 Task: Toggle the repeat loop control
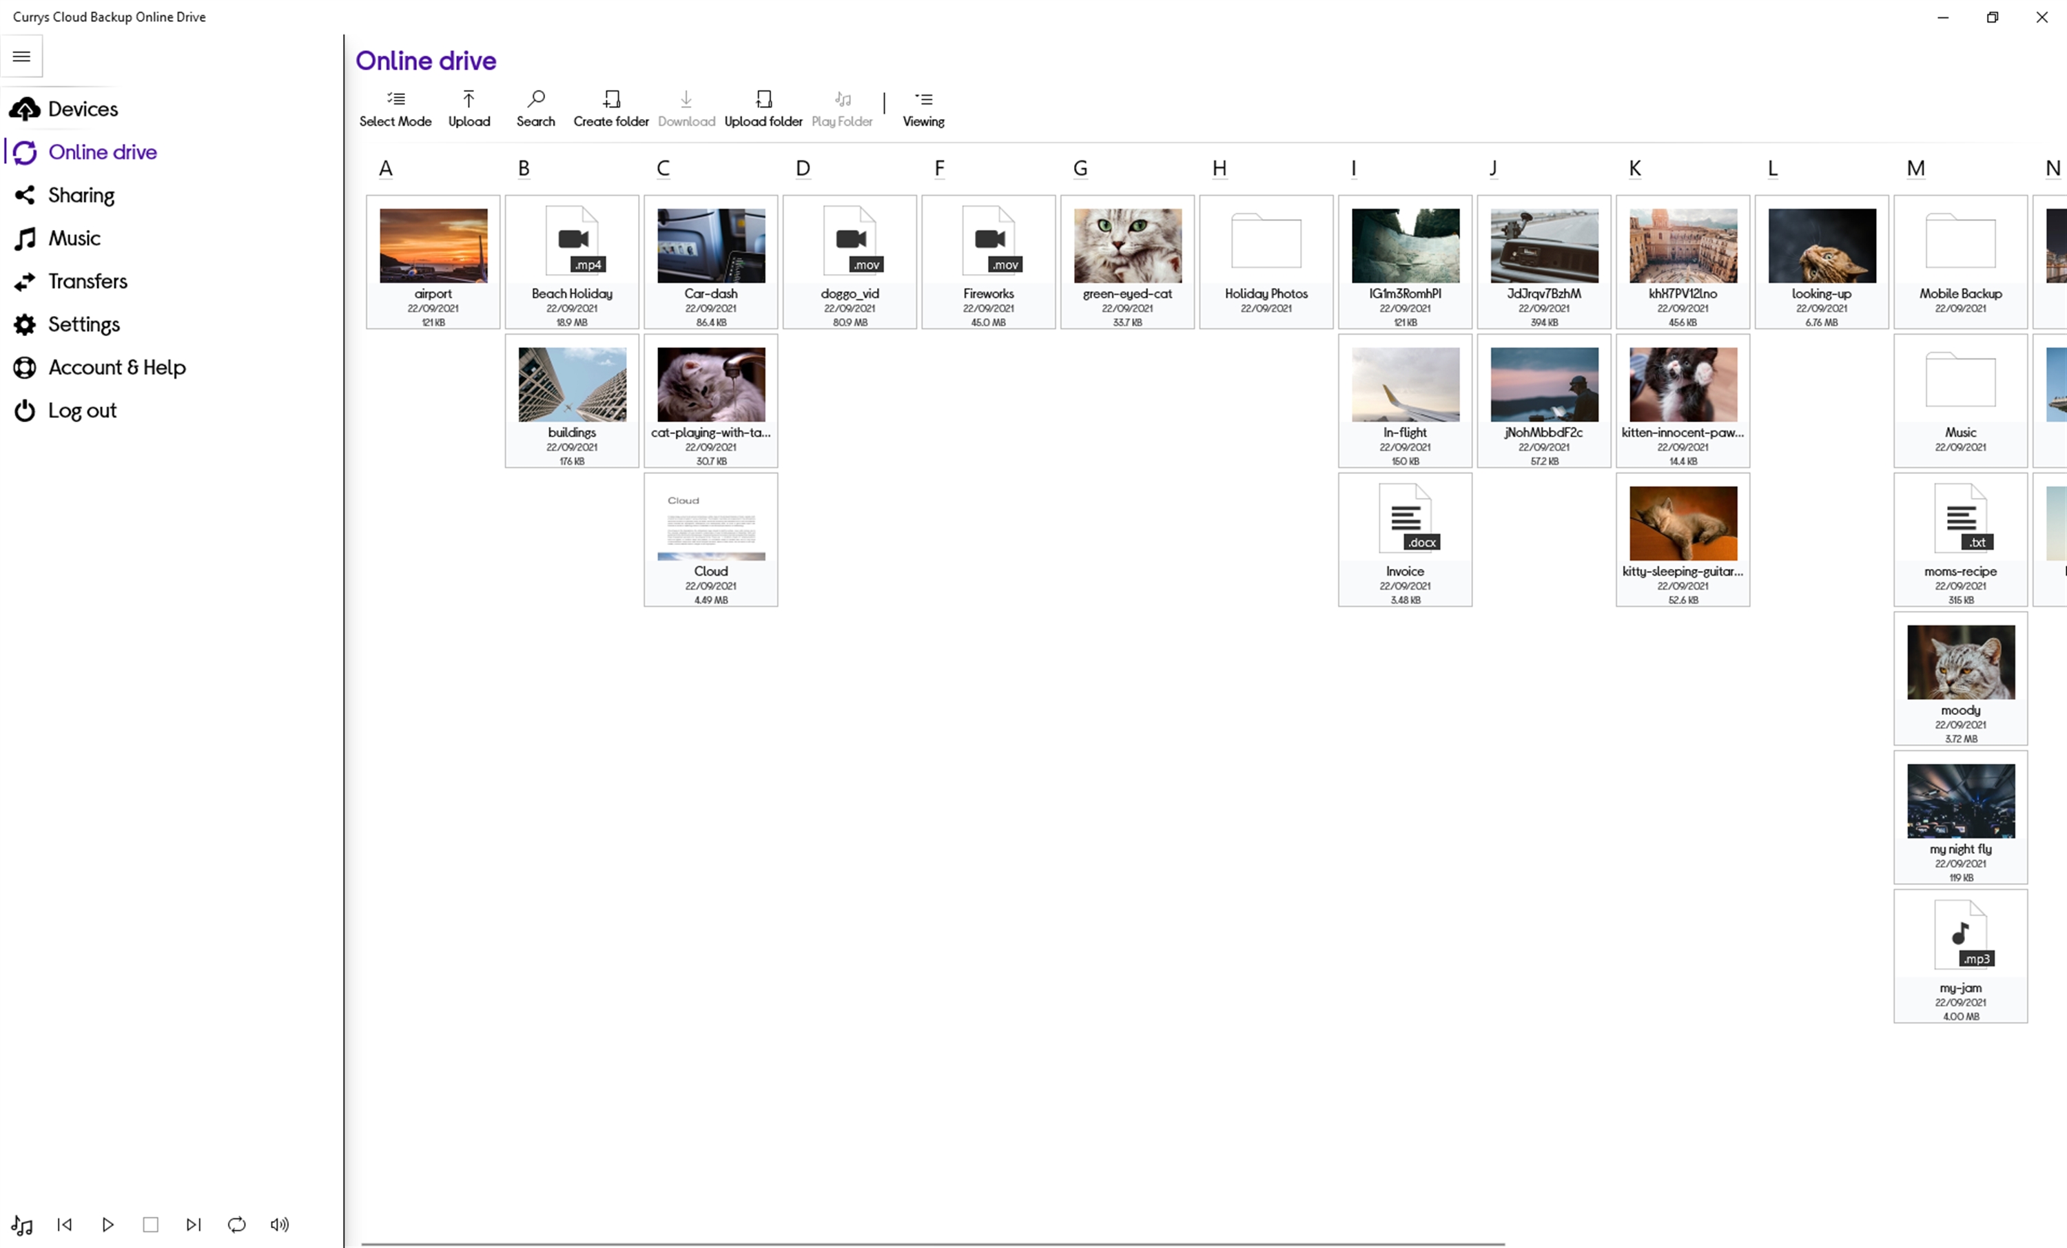pos(236,1225)
